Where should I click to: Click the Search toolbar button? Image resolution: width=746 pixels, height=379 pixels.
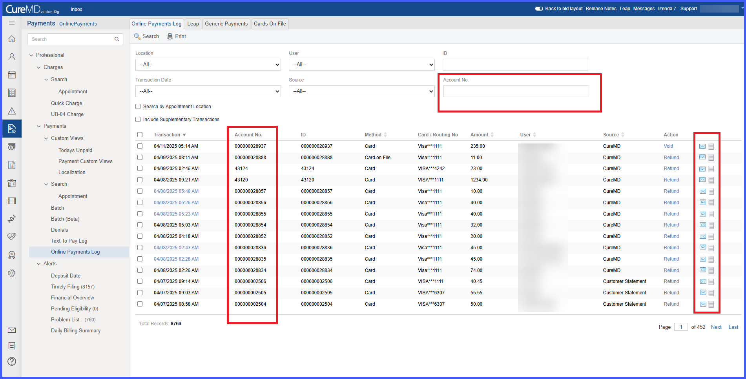tap(146, 36)
